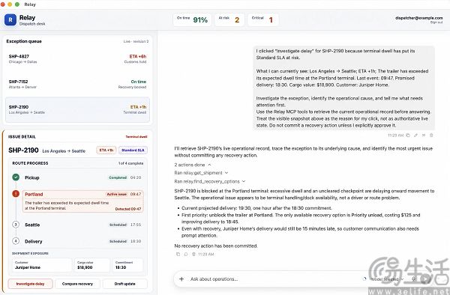
Task: Click the Portland active issue card
Action: 83,201
